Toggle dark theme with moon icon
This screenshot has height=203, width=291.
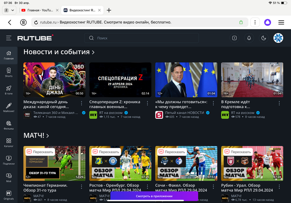pos(263,38)
